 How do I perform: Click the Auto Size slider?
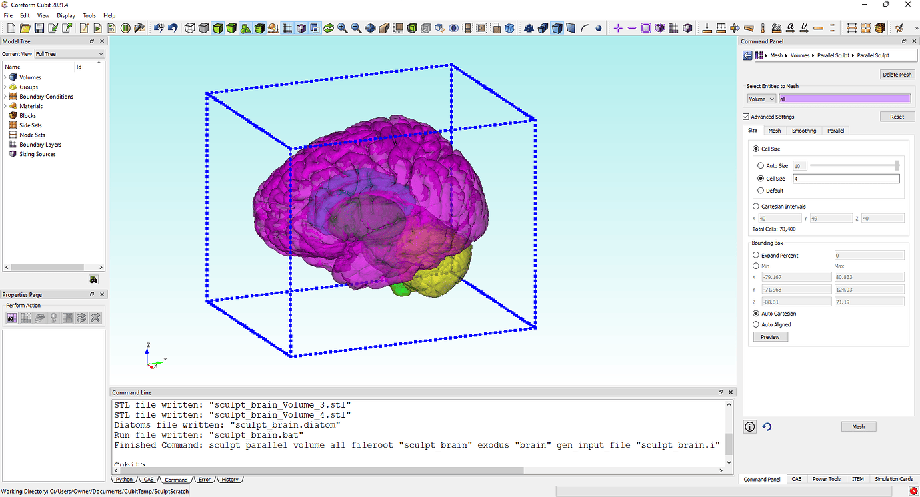(x=855, y=165)
